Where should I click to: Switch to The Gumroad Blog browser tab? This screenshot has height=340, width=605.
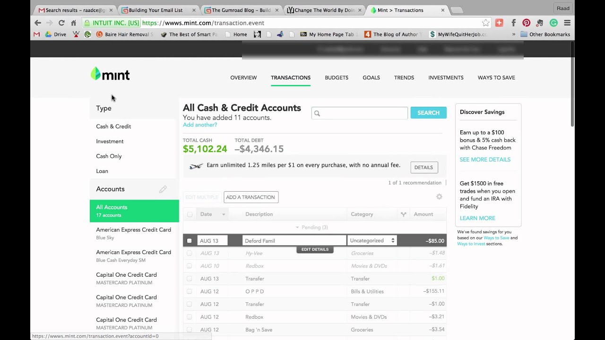tap(241, 10)
